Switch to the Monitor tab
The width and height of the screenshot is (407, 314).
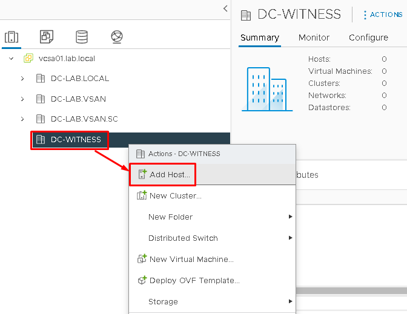(x=314, y=38)
